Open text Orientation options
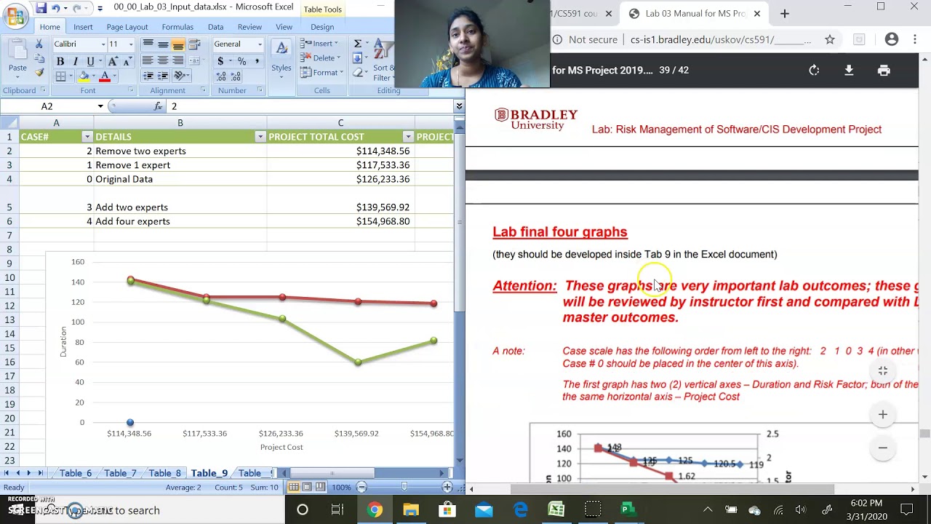This screenshot has width=931, height=524. click(x=181, y=76)
